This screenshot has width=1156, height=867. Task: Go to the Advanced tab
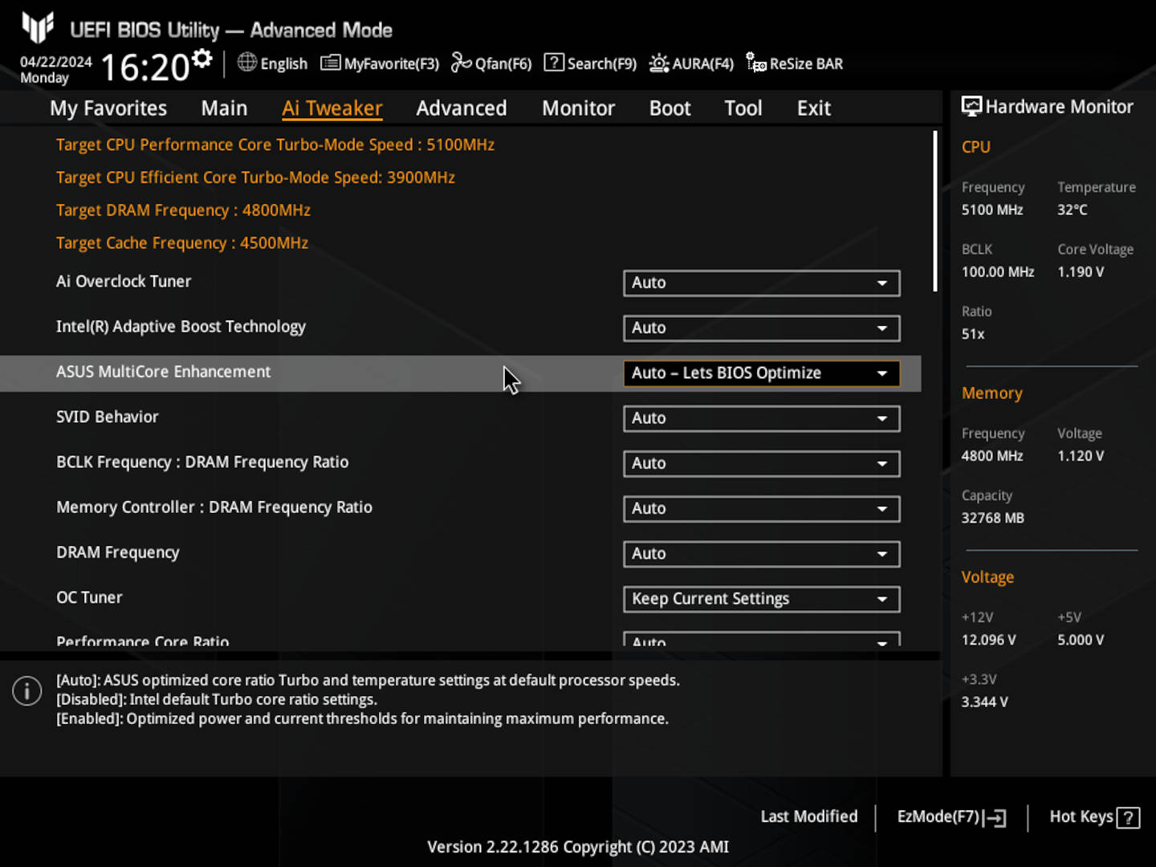tap(462, 108)
